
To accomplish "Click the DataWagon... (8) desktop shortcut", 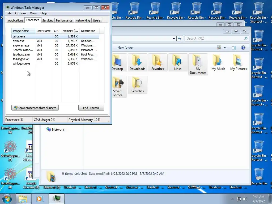I will pyautogui.click(x=10, y=178).
